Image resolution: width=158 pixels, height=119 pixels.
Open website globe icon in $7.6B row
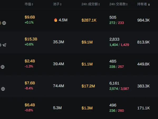click(3, 89)
